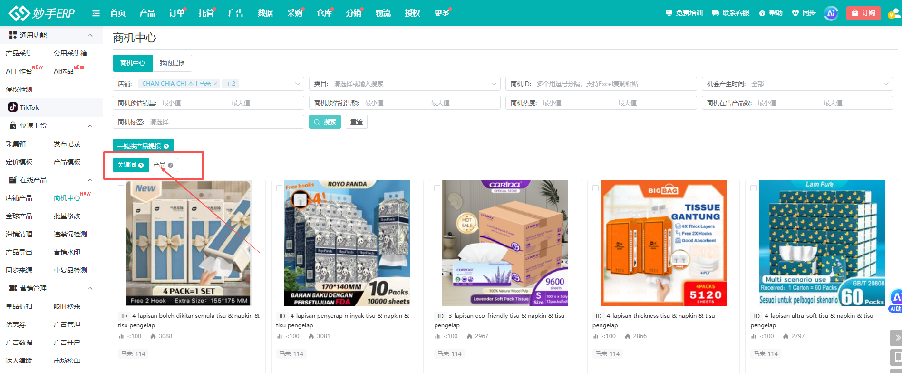Select the 商机中心 tab
This screenshot has height=373, width=902.
click(133, 63)
